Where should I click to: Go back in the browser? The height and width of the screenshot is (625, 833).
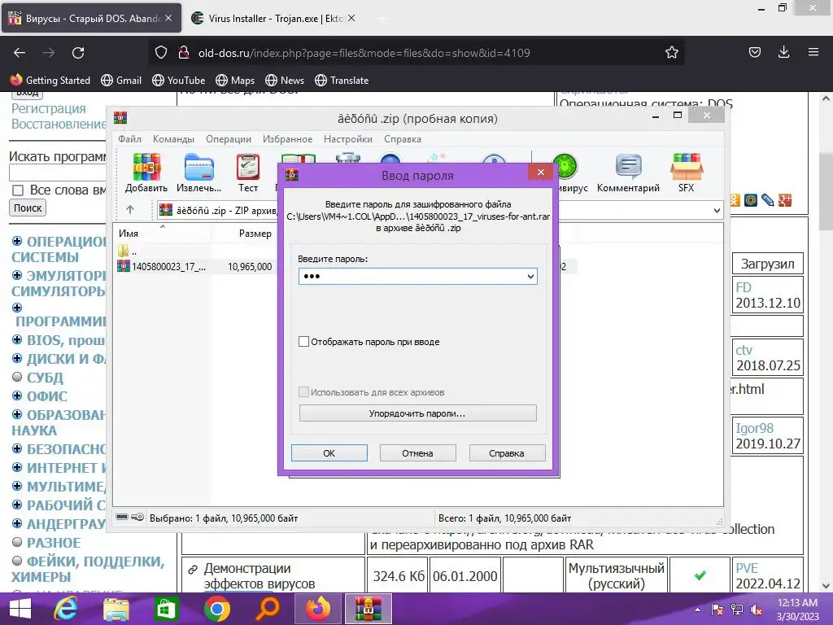click(20, 53)
